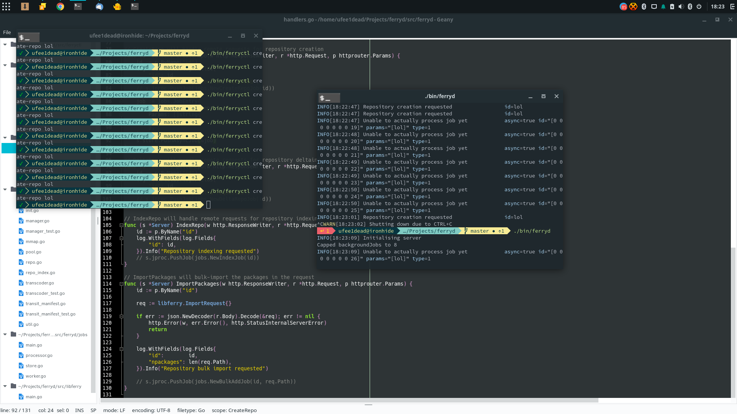Image resolution: width=737 pixels, height=414 pixels.
Task: Collapse the src/ferryd/jobs folder
Action: coord(5,335)
